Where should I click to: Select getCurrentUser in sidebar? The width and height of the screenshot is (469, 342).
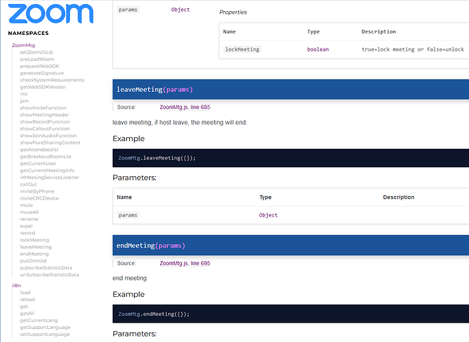38,164
